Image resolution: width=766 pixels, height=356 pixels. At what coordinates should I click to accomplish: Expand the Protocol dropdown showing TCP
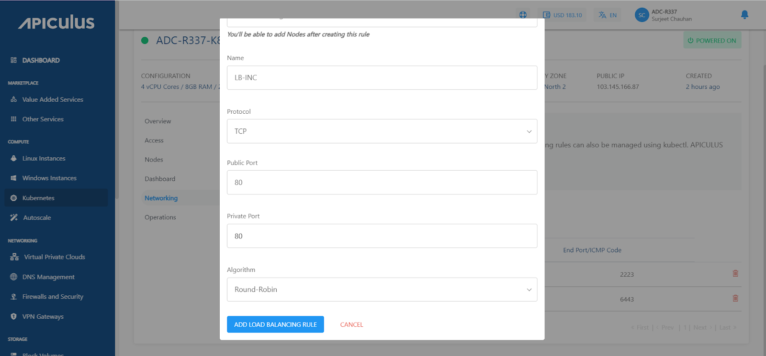pyautogui.click(x=382, y=131)
